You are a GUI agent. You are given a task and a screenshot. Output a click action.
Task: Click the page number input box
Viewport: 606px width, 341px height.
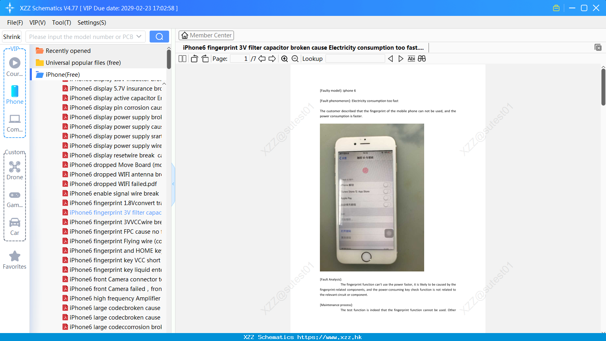pos(240,59)
